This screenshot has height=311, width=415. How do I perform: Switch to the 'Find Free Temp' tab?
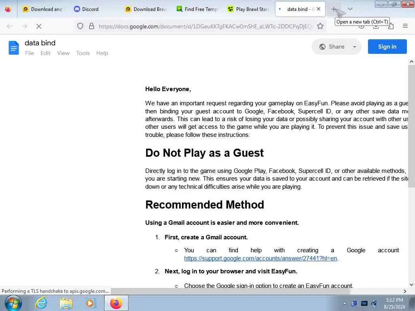click(197, 9)
